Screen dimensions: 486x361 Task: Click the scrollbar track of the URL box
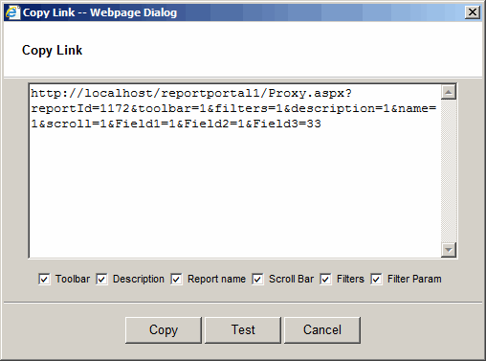pos(449,171)
